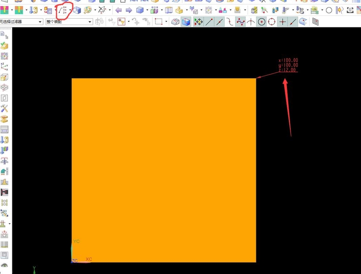The height and width of the screenshot is (274, 361).
Task: Open the funnel selection filter icon
Action: [x=121, y=22]
